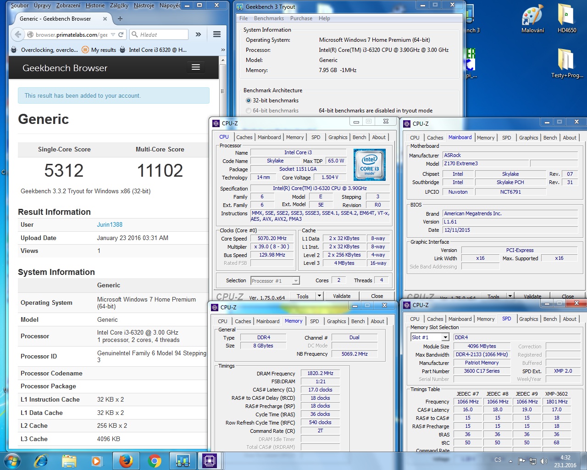
Task: Open Google Chrome from taskbar
Action: [x=155, y=461]
